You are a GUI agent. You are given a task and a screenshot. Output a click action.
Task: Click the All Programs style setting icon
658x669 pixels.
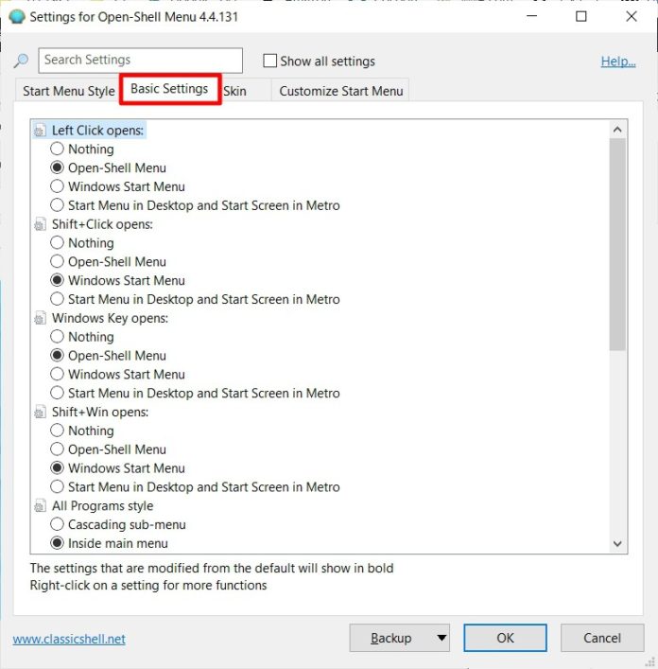40,505
